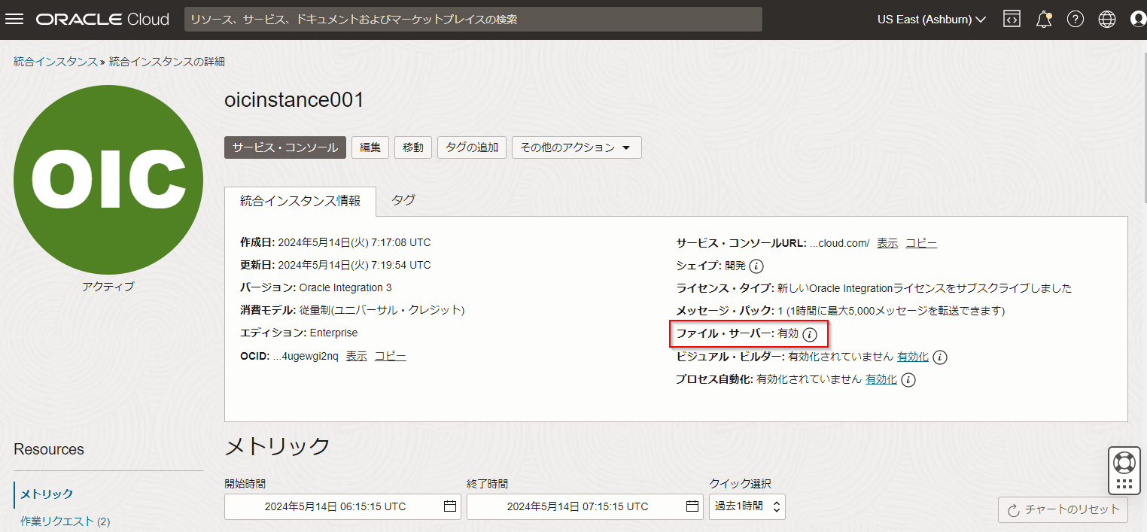Viewport: 1147px width, 532px height.
Task: Expand the その他のアクション dropdown
Action: [x=577, y=147]
